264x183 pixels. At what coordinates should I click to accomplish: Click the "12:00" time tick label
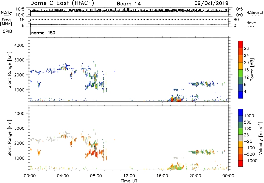tap(129, 176)
